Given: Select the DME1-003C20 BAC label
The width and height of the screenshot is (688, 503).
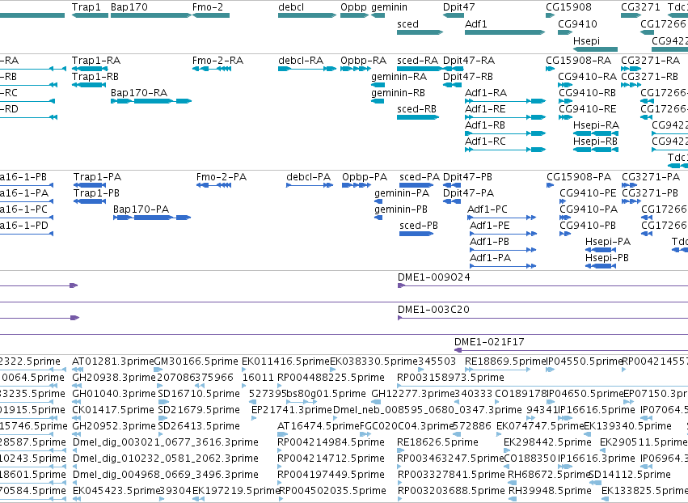Looking at the screenshot, I should 433,310.
